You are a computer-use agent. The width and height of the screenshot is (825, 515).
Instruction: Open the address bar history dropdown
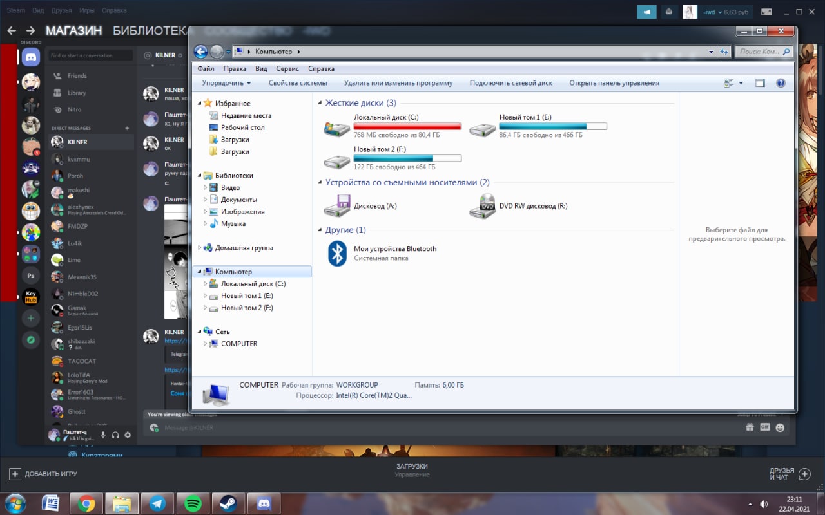(712, 51)
